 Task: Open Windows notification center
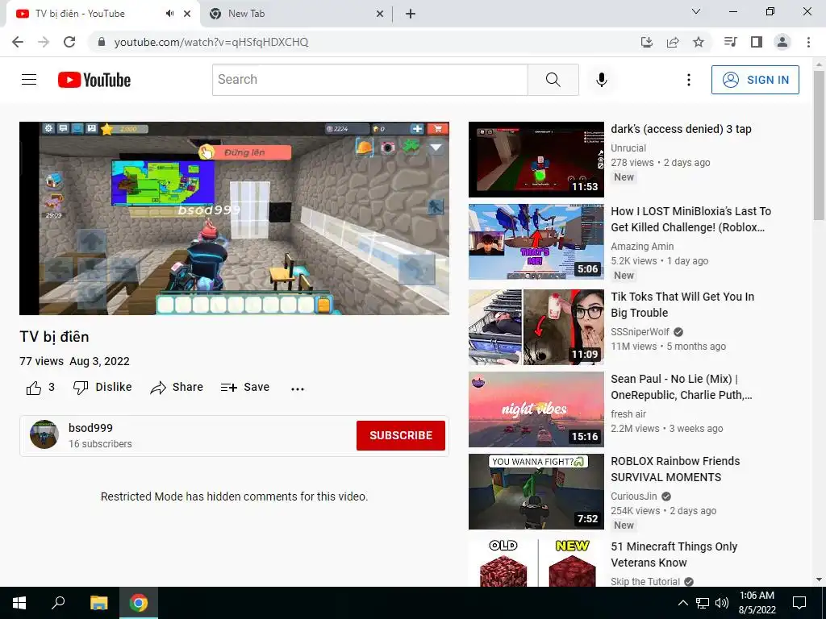tap(799, 603)
